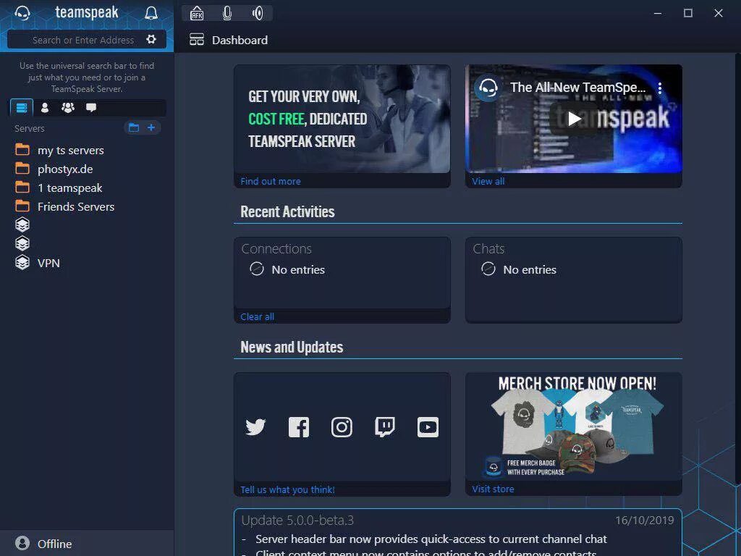
Task: Open the Find out more link
Action: pos(271,181)
